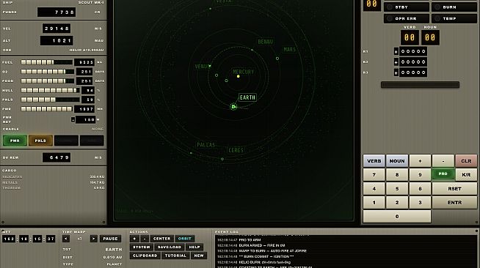Click the THORIUM cargo row

pos(54,187)
